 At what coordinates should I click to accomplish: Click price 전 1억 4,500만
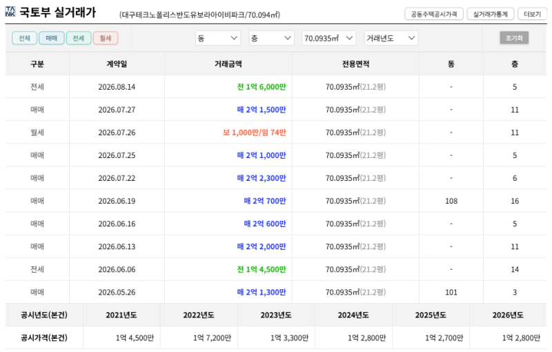point(262,269)
